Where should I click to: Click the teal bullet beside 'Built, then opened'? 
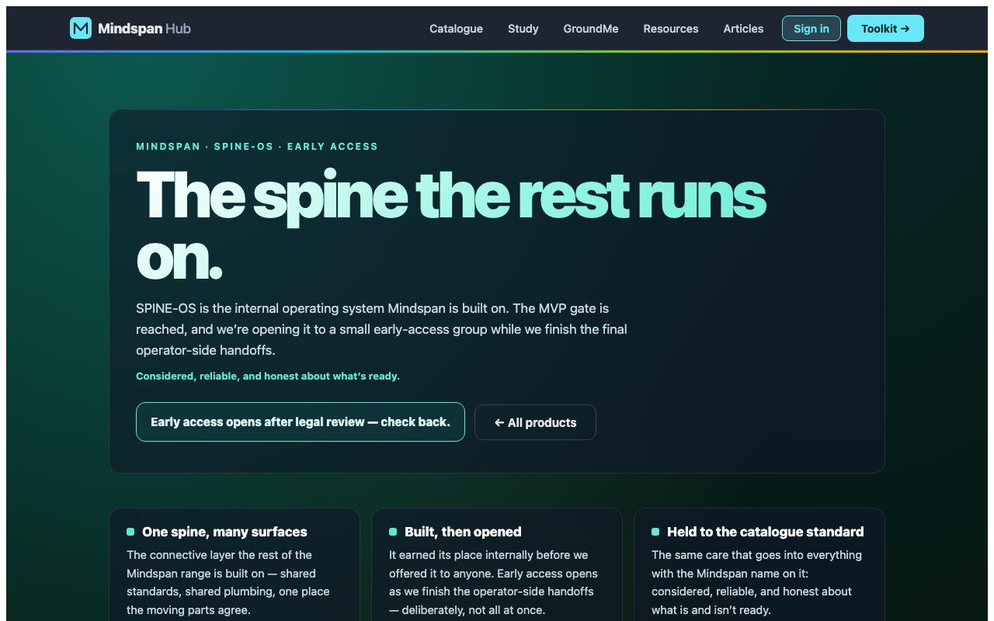coord(393,532)
